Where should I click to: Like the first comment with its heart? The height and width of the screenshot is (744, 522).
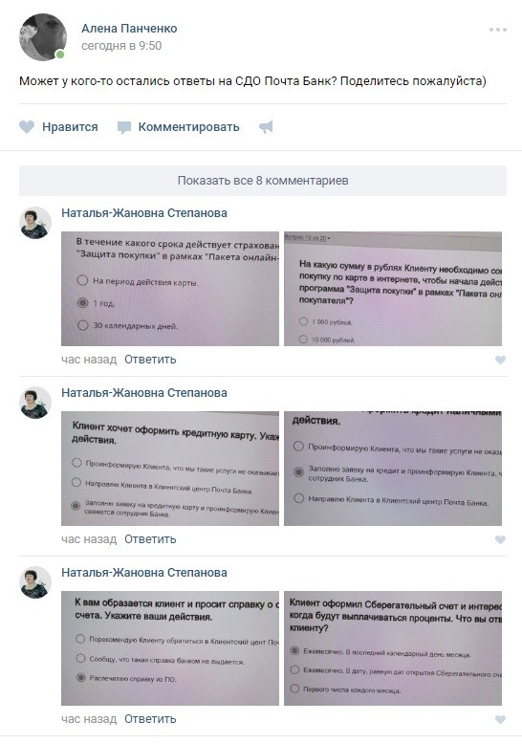[500, 360]
